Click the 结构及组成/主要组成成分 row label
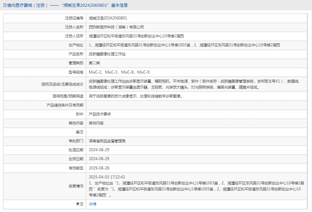Image resolution: width=312 pixels, height=212 pixels. pyautogui.click(x=62, y=84)
